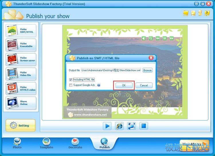Minimize the Slideshow Factory window
Screen dimensions: 215x156
click(196, 4)
